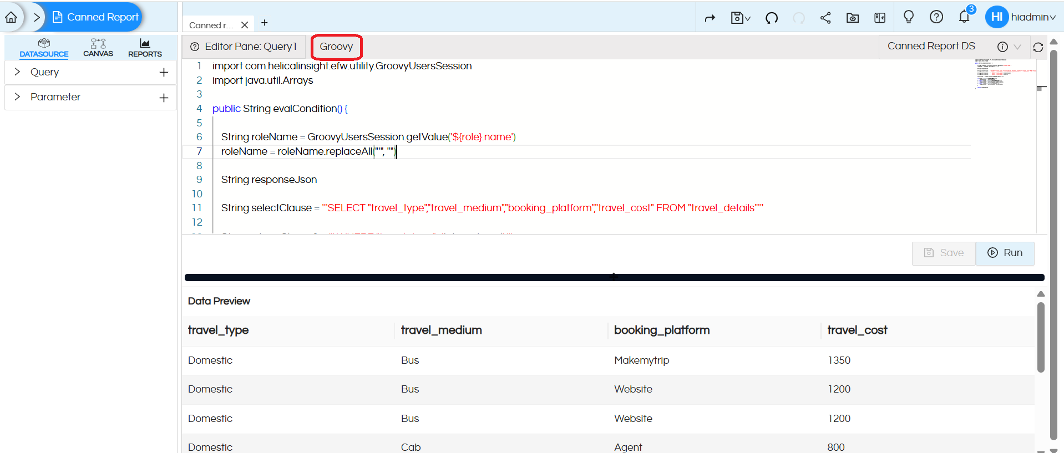Click the Data Preview vertical scrollbar
Image resolution: width=1064 pixels, height=453 pixels.
coord(1041,338)
